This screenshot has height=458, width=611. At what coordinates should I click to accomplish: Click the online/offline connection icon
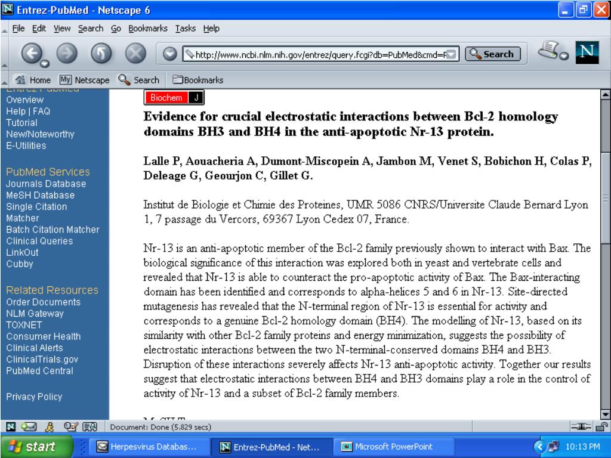[581, 427]
